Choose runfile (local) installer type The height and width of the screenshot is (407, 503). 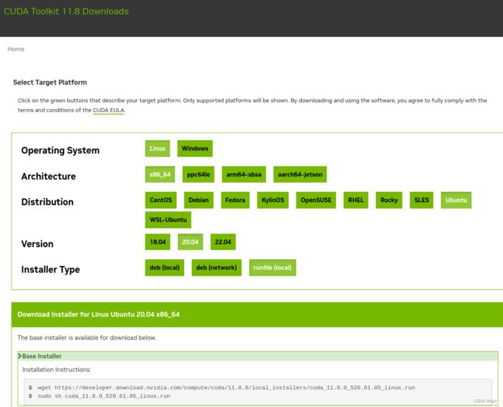click(272, 268)
